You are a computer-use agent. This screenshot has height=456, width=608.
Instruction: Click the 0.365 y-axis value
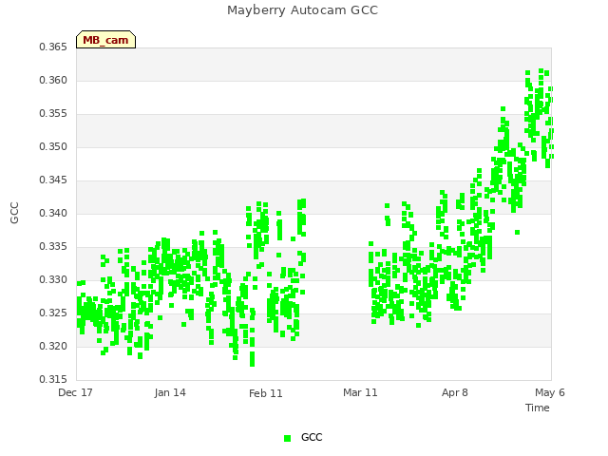coord(53,47)
